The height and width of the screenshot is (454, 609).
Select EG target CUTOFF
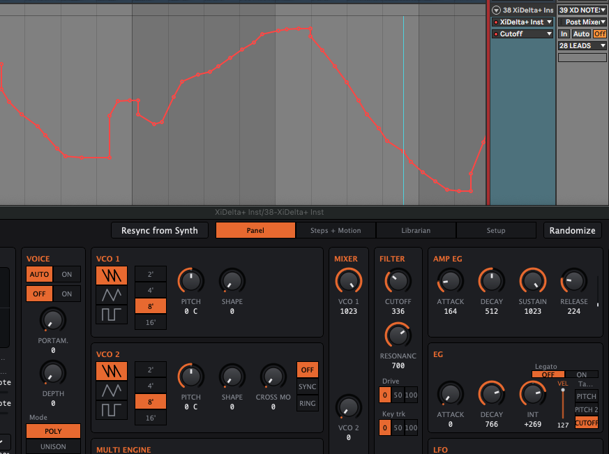pyautogui.click(x=586, y=423)
